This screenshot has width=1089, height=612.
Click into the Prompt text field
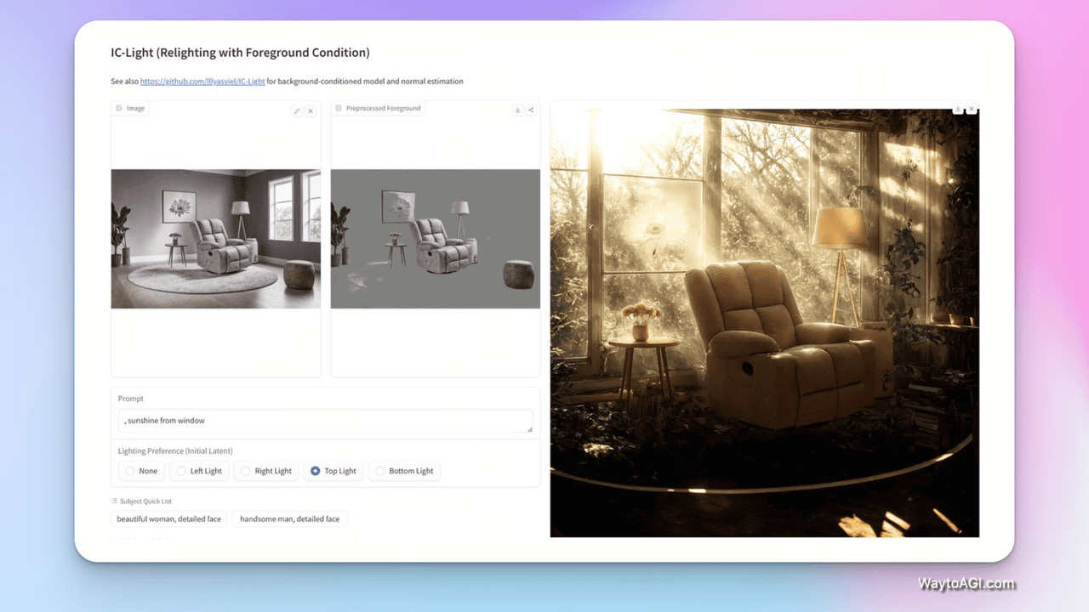click(323, 421)
